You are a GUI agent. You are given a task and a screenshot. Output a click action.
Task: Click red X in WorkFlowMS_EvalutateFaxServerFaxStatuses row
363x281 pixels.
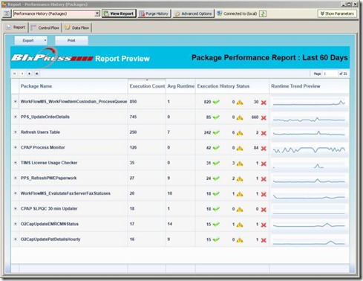click(264, 194)
